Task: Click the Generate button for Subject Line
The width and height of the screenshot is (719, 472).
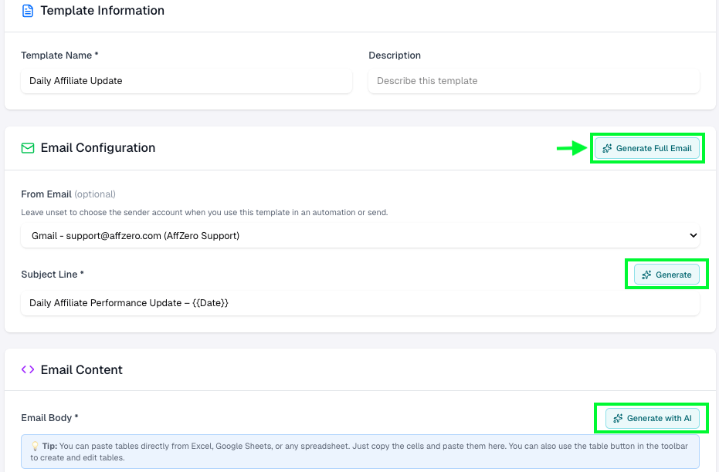Action: coord(666,275)
